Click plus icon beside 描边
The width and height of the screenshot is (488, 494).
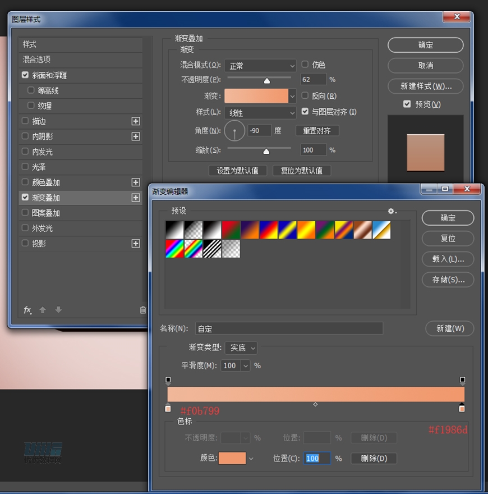[135, 121]
